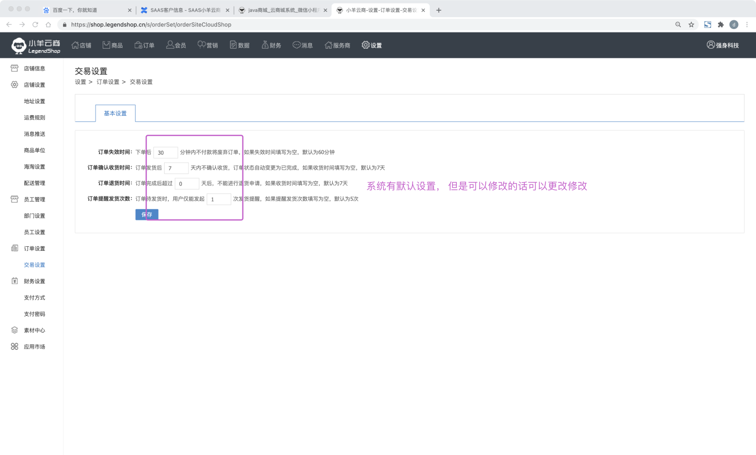Click the 订单失效时间 minutes input field

point(166,152)
